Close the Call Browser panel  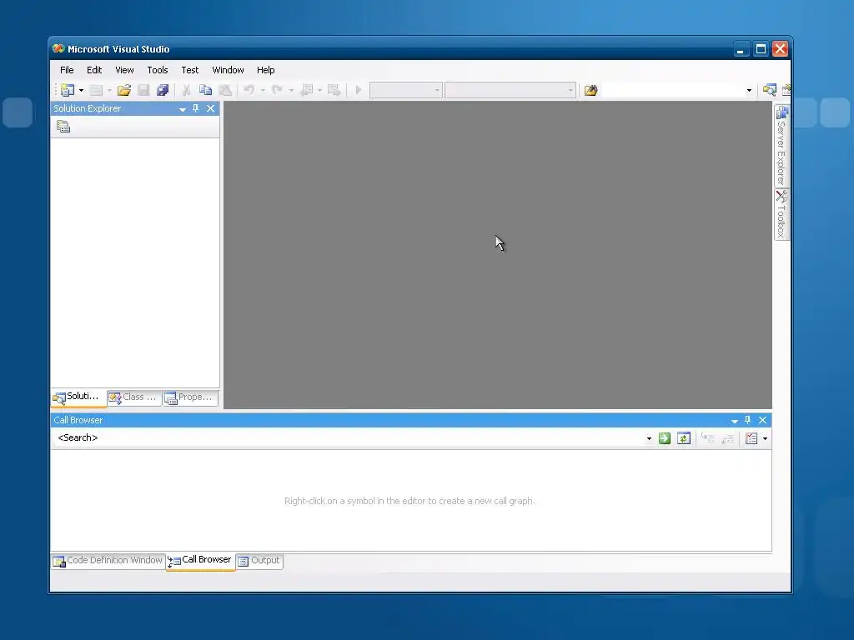point(762,420)
